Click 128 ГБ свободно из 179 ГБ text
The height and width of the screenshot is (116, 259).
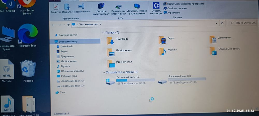(131, 83)
